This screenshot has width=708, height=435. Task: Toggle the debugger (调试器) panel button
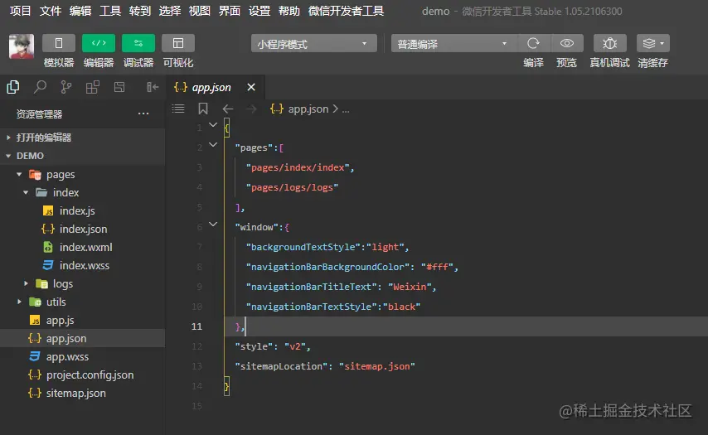pos(138,43)
